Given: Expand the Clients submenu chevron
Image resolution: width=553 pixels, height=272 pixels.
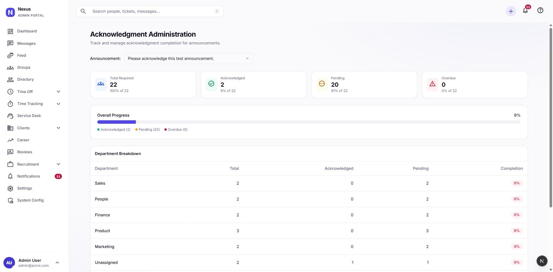Looking at the screenshot, I should (59, 128).
